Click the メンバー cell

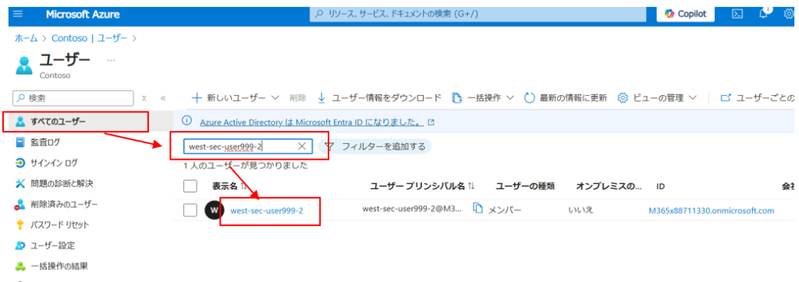coord(505,210)
